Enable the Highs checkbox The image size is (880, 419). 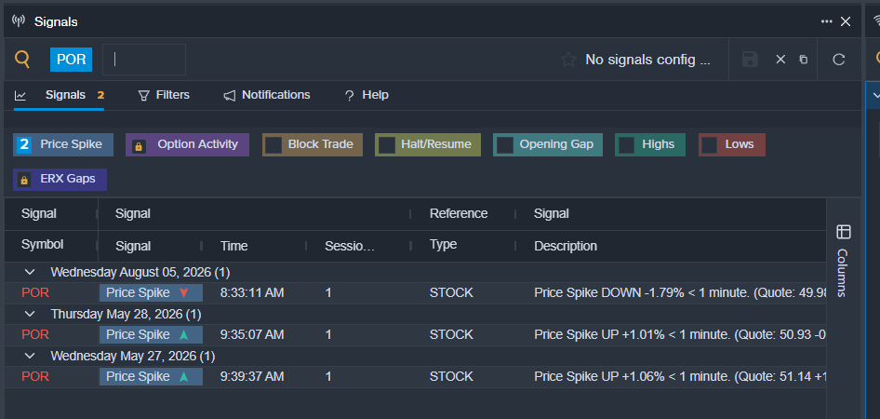click(x=627, y=145)
